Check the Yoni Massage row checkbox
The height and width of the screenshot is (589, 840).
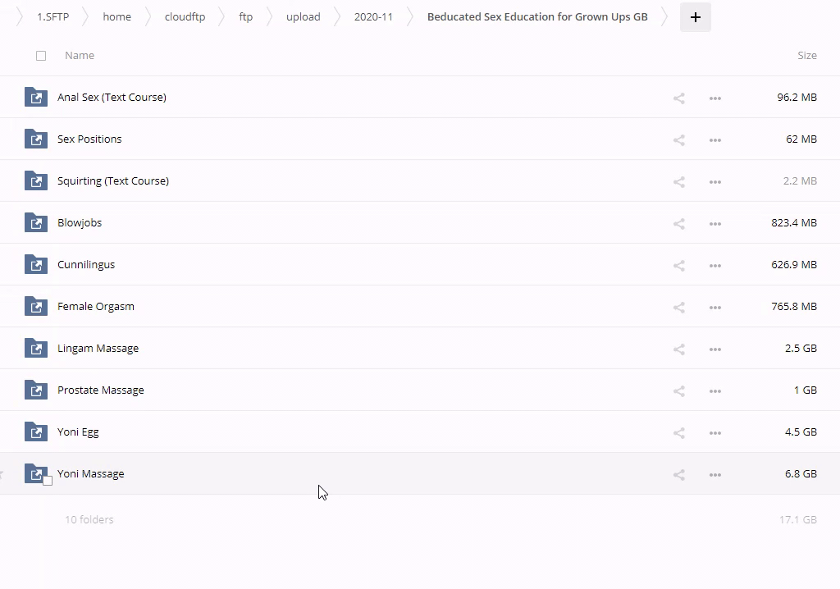pos(48,481)
